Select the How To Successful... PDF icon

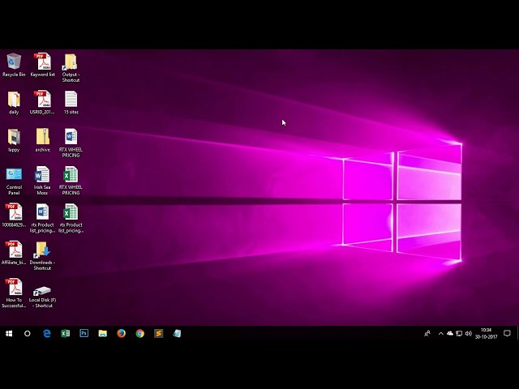[x=14, y=293]
